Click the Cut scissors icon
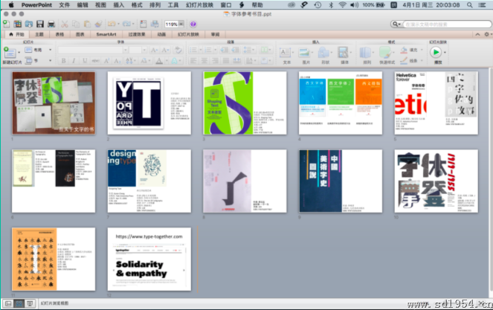 (x=65, y=25)
